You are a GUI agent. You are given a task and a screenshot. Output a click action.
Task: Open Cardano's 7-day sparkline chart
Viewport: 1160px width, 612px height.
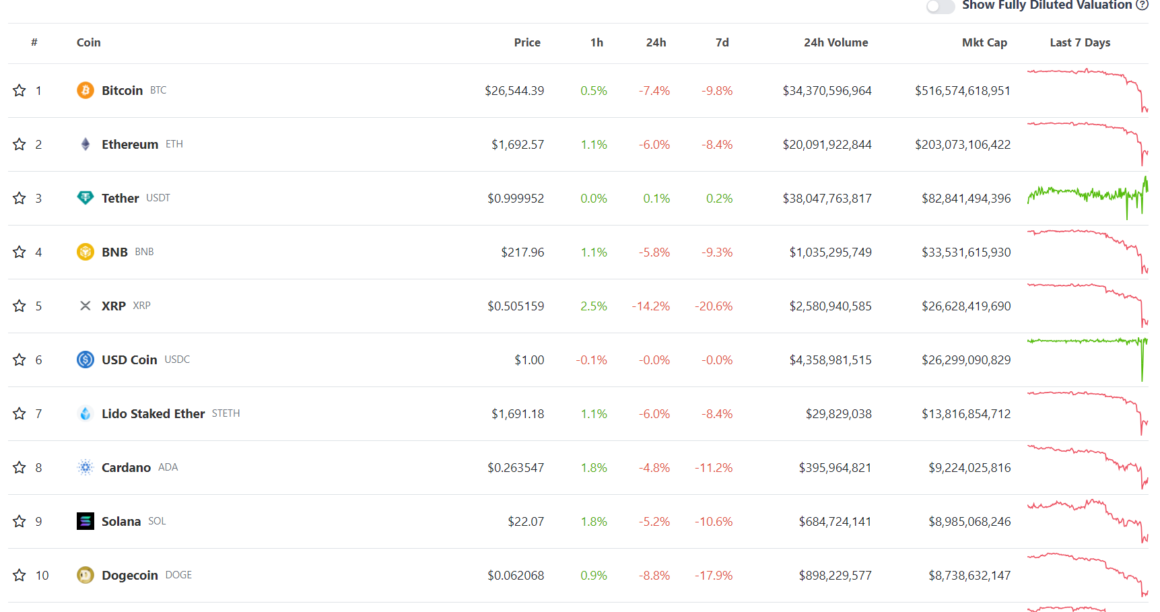click(x=1087, y=467)
